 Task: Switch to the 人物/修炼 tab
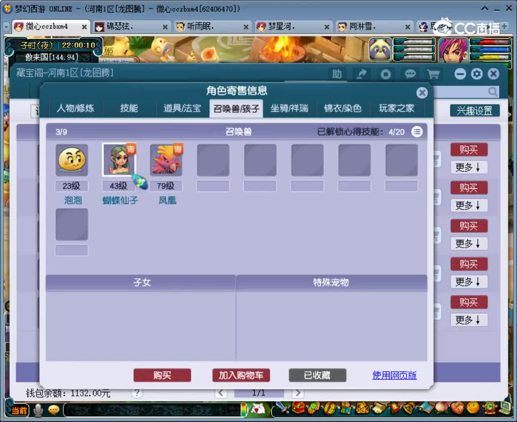[75, 108]
